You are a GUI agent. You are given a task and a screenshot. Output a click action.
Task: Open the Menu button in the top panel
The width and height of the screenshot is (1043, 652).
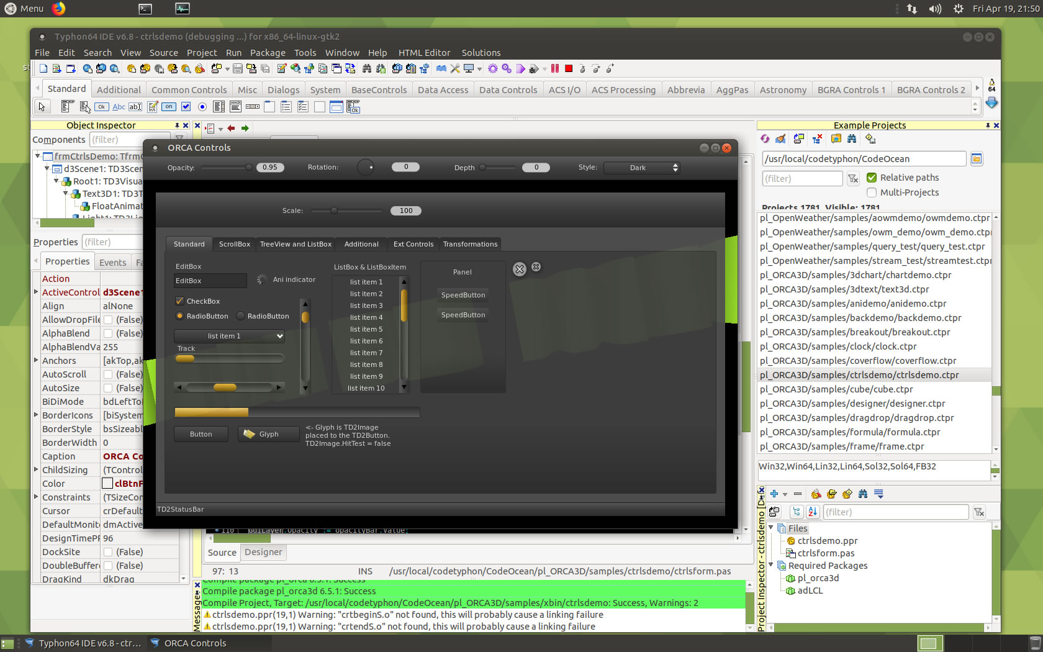pyautogui.click(x=25, y=9)
